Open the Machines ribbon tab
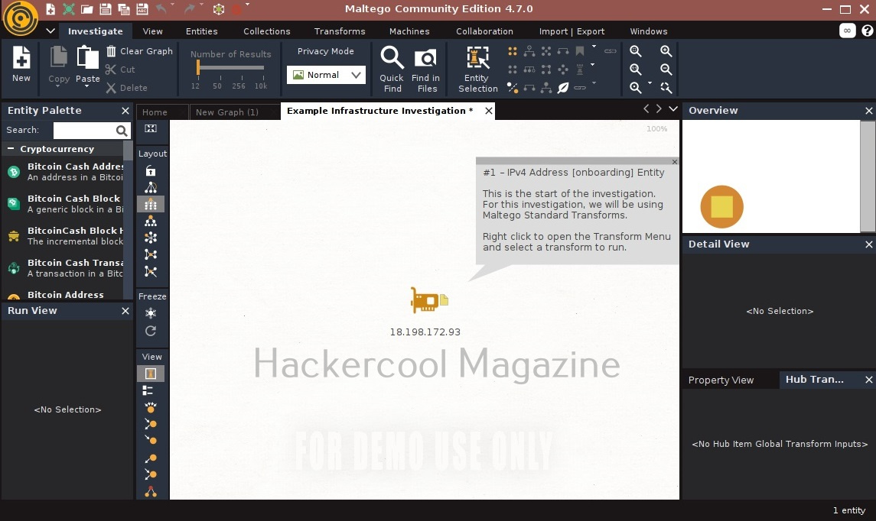The image size is (876, 521). [x=409, y=31]
